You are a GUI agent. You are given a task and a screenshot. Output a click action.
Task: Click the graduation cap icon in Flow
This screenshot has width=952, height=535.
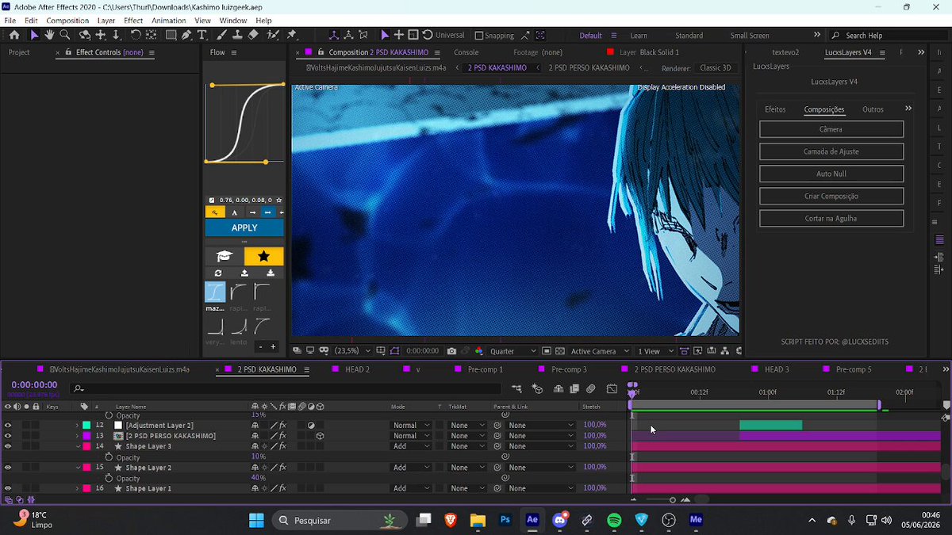pyautogui.click(x=225, y=256)
